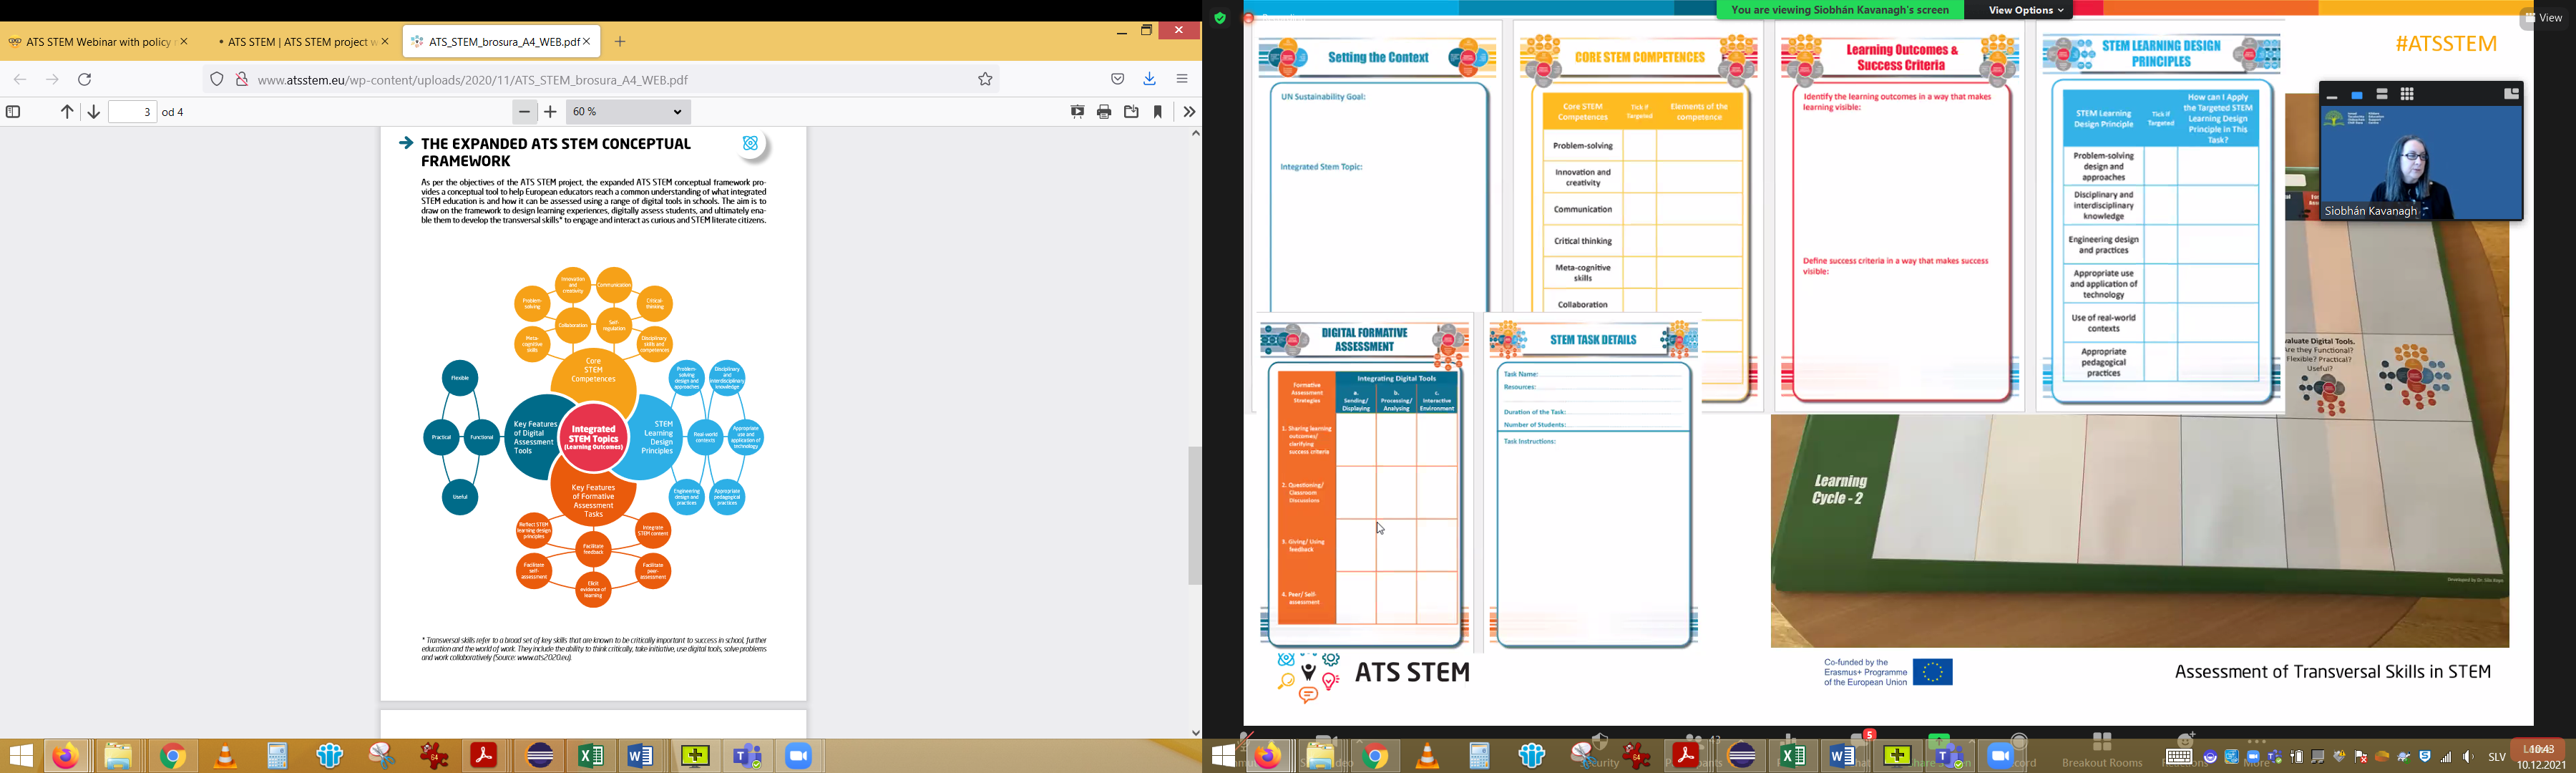Click the PDF viewer vertical scrollbar thumb
Screen dimensions: 2576x773
click(1195, 516)
